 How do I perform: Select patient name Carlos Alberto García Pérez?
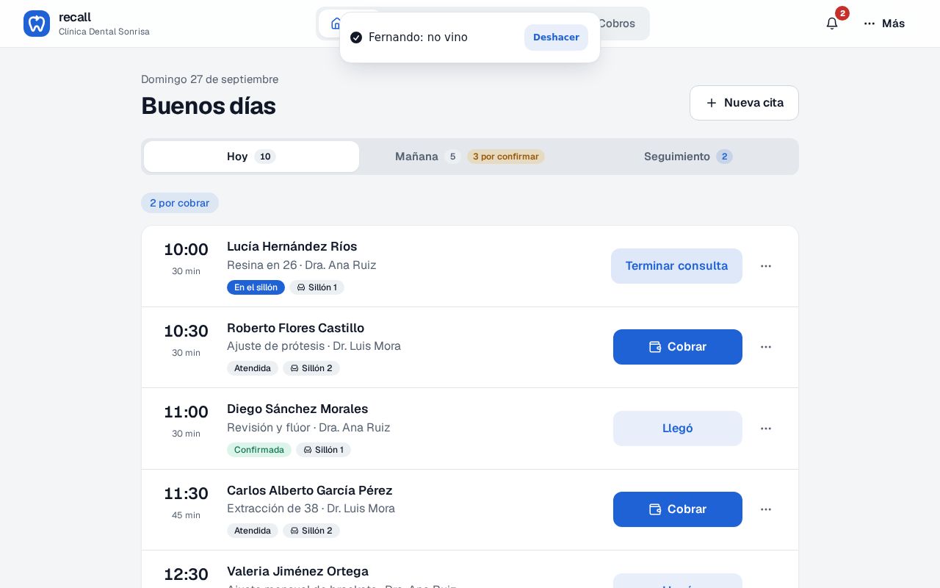click(310, 490)
